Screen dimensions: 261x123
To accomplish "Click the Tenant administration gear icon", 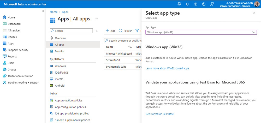I will [5, 76].
